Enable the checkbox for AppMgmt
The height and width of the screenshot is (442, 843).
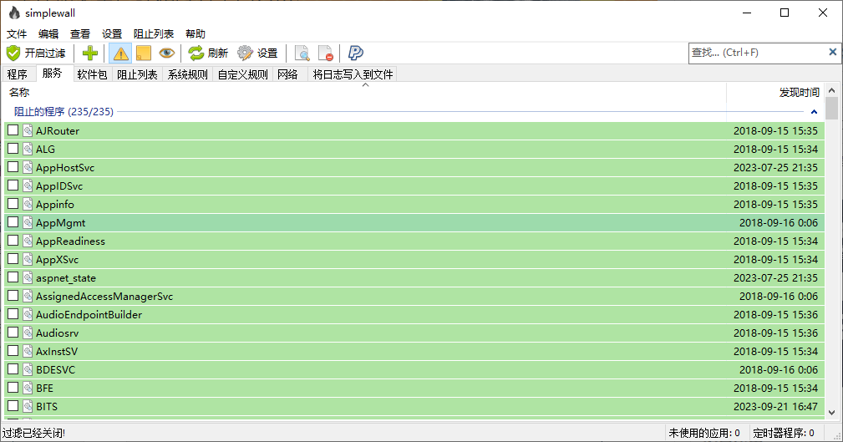[x=13, y=222]
